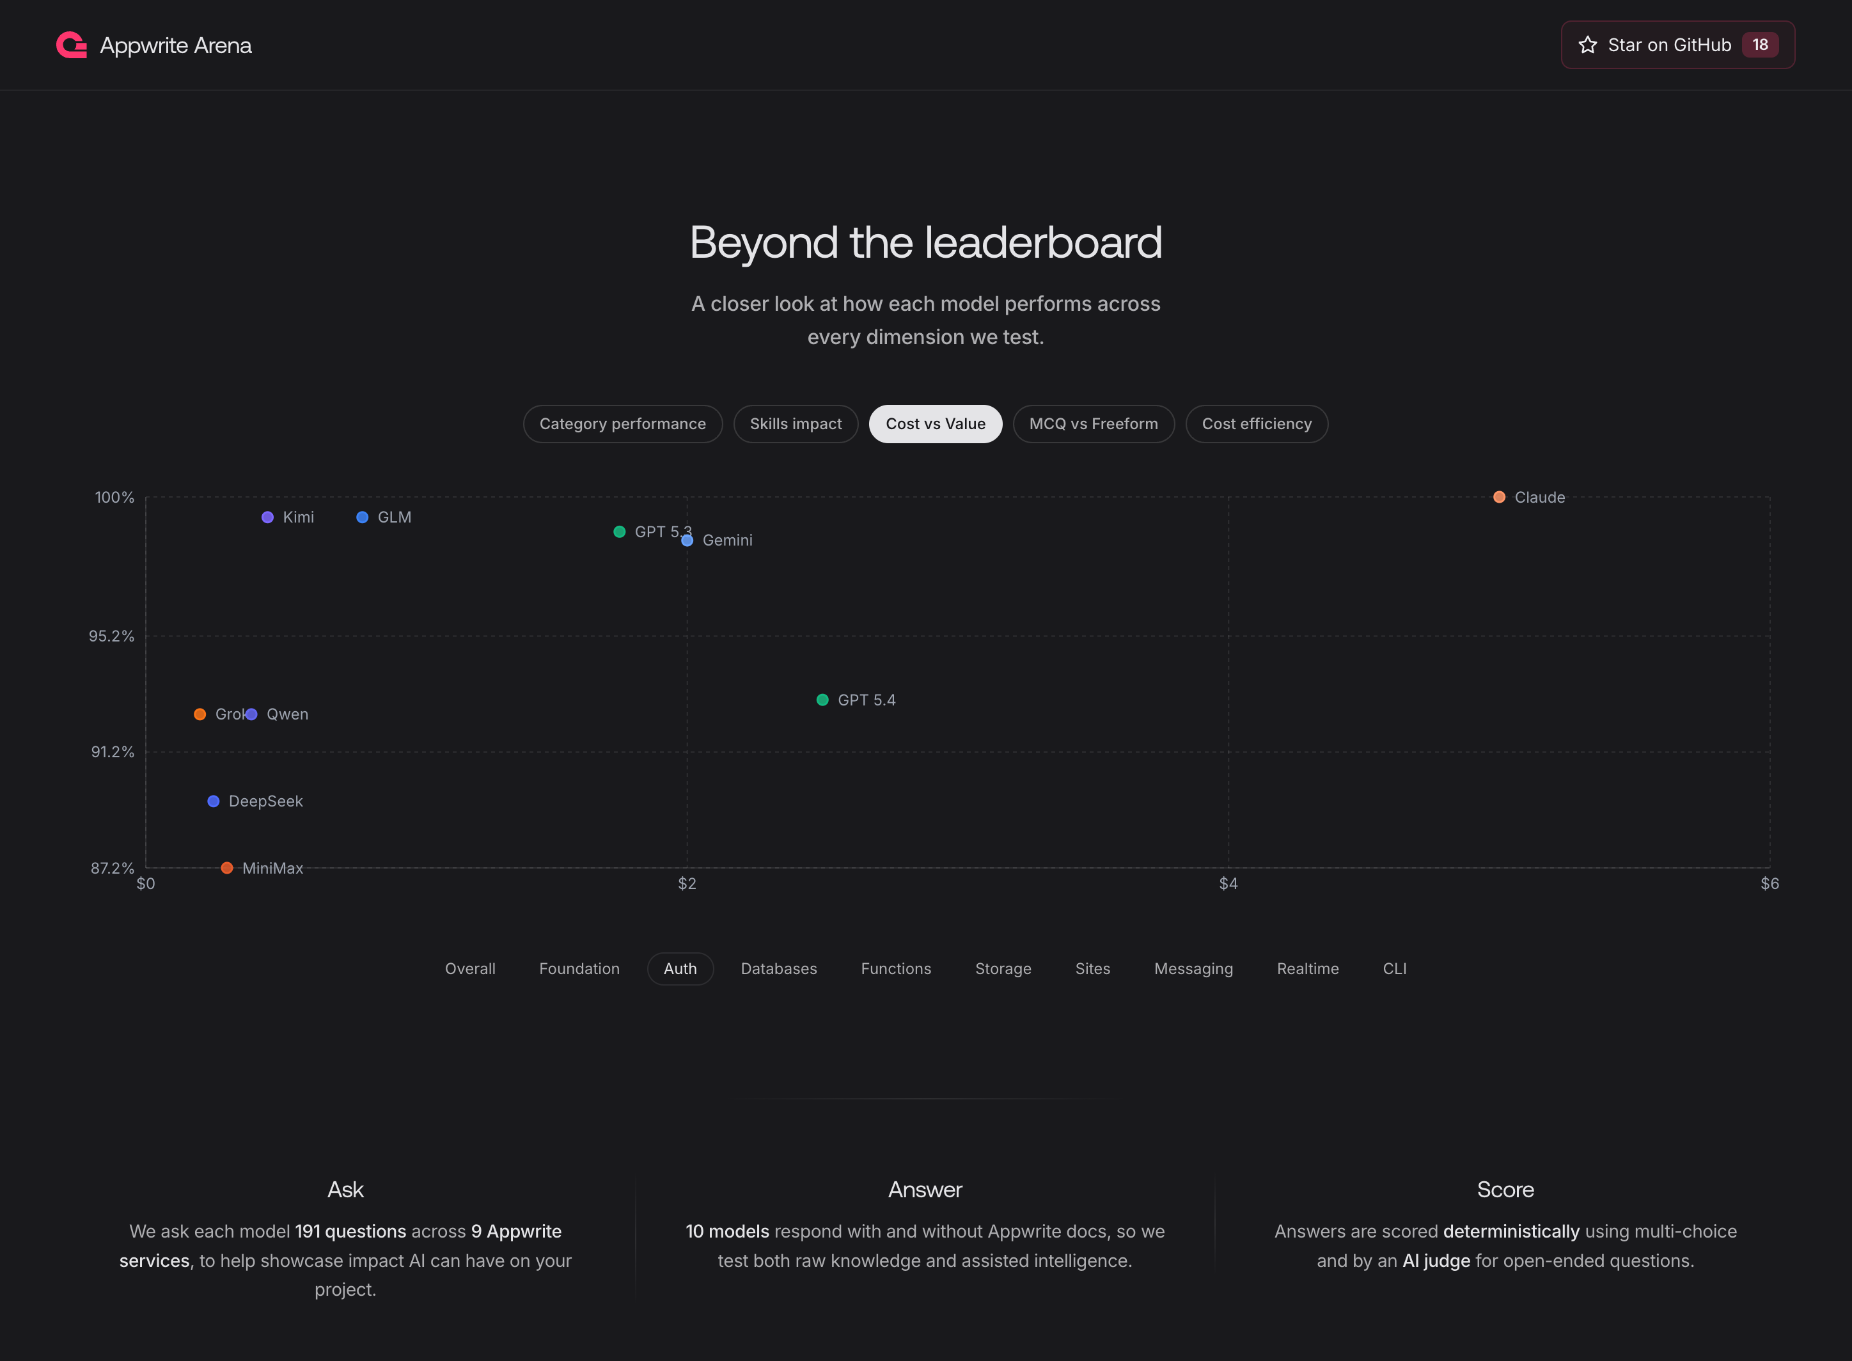The image size is (1852, 1361).
Task: Filter chart by Overall category
Action: [x=469, y=969]
